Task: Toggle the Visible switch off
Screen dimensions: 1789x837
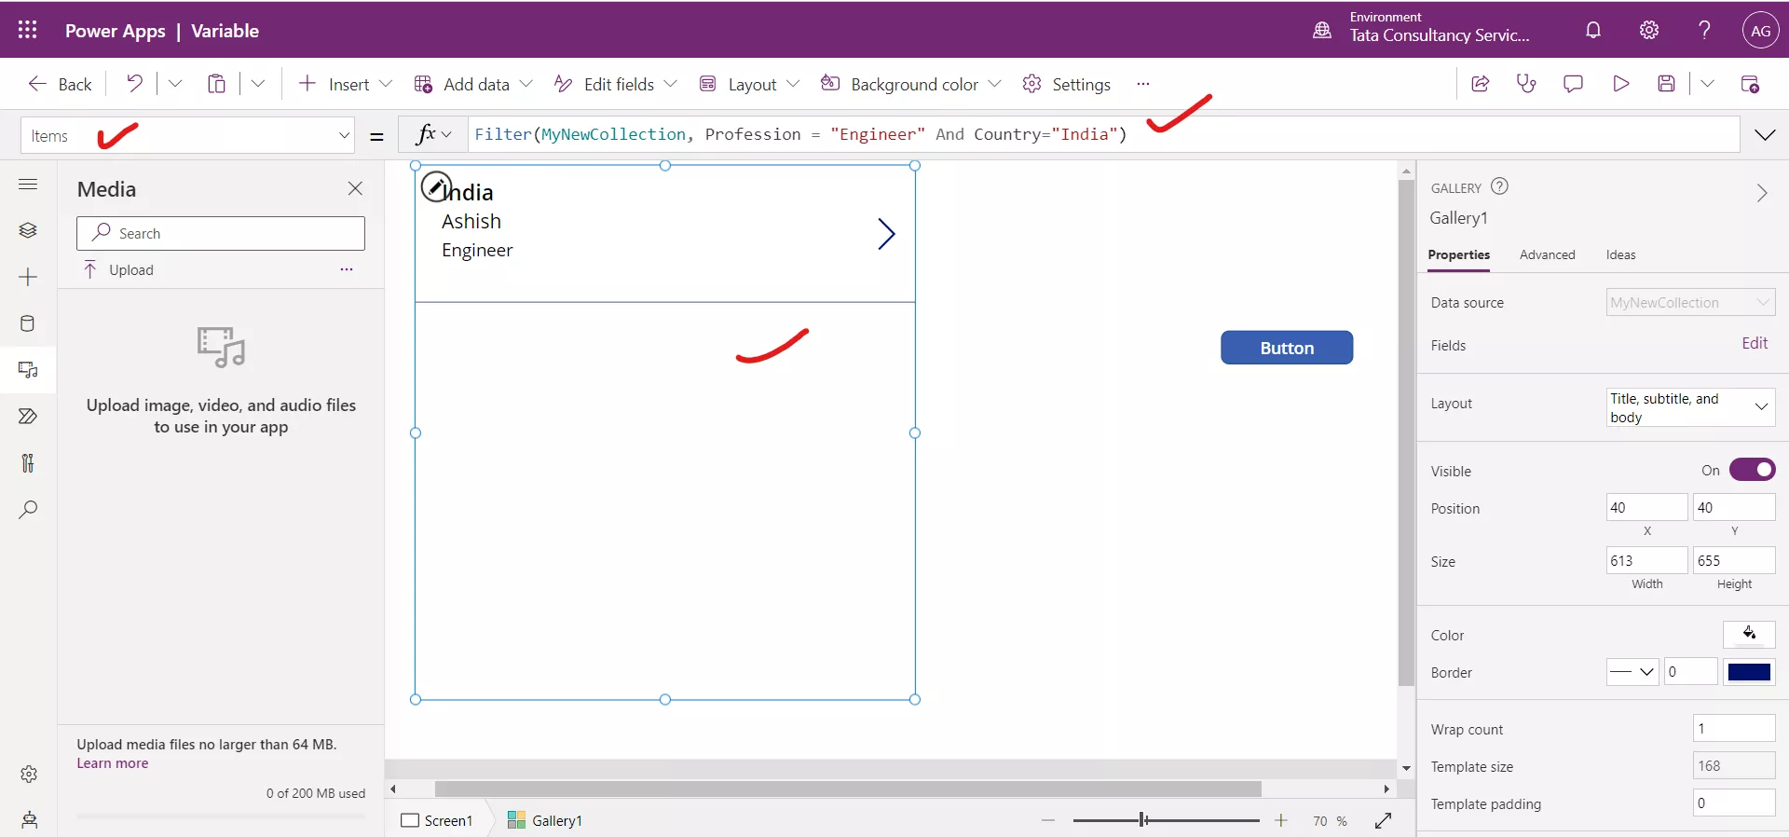Action: tap(1752, 470)
